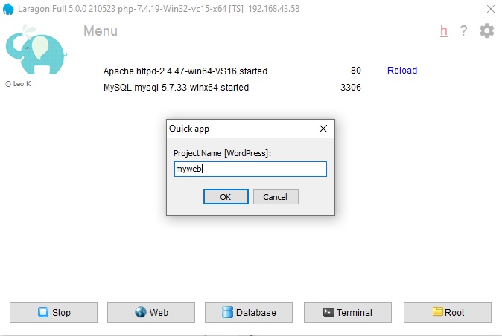Reload the Apache service
Screen dimensions: 502x336
click(x=402, y=71)
